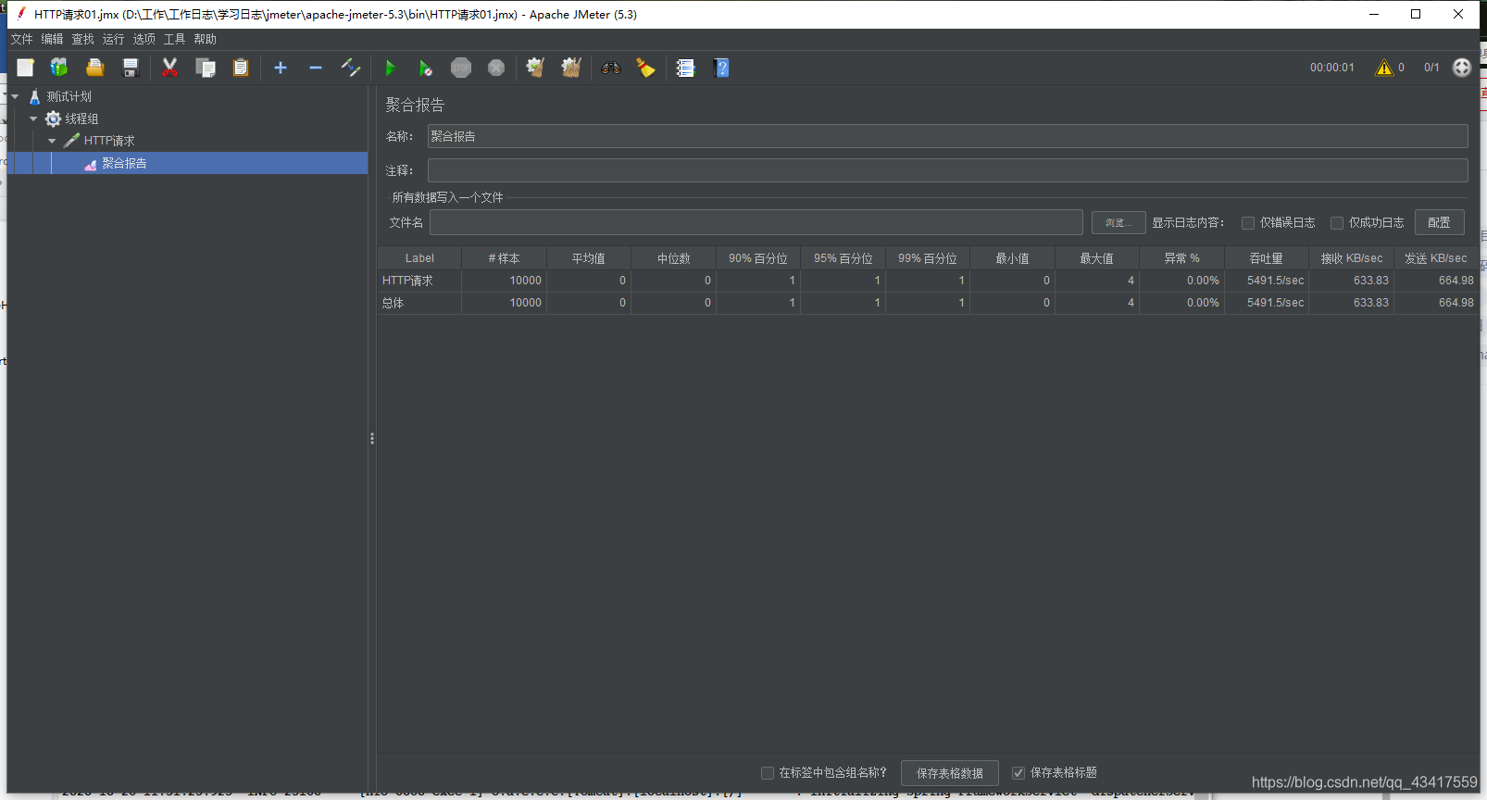The height and width of the screenshot is (800, 1487).
Task: Sort by the 接收 KB/sec column header
Action: click(x=1351, y=258)
